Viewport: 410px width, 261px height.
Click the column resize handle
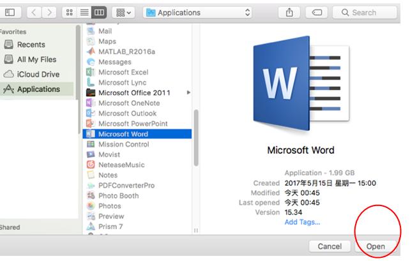click(196, 230)
